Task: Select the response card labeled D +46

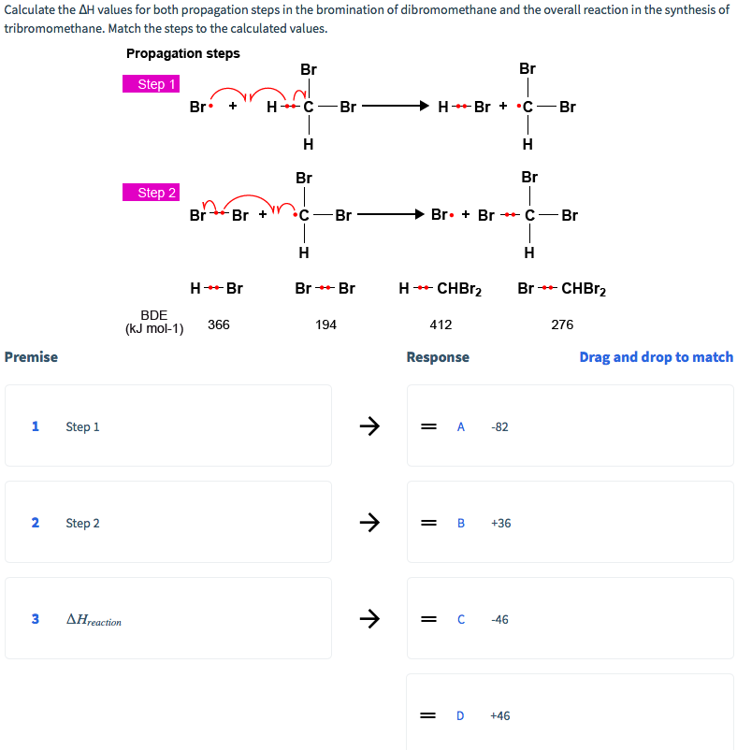Action: click(570, 714)
